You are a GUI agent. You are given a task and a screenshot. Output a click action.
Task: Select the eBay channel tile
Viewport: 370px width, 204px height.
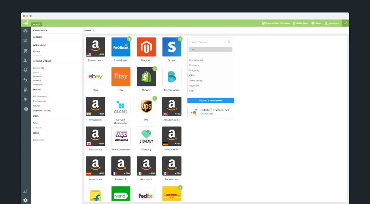[x=95, y=77]
